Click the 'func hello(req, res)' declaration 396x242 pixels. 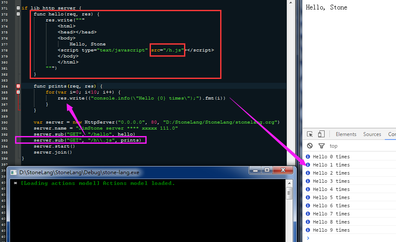click(x=63, y=14)
